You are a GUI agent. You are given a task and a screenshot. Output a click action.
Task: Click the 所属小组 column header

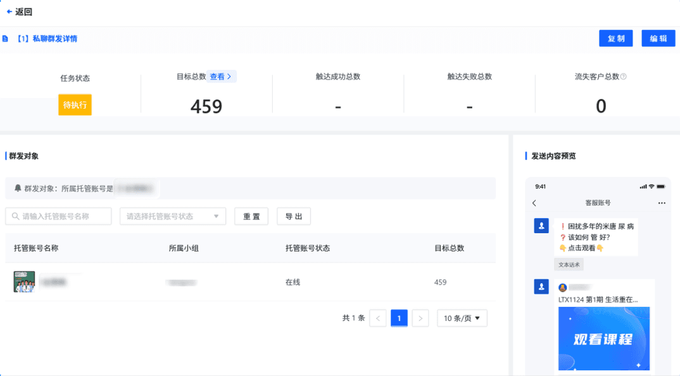[x=184, y=248]
